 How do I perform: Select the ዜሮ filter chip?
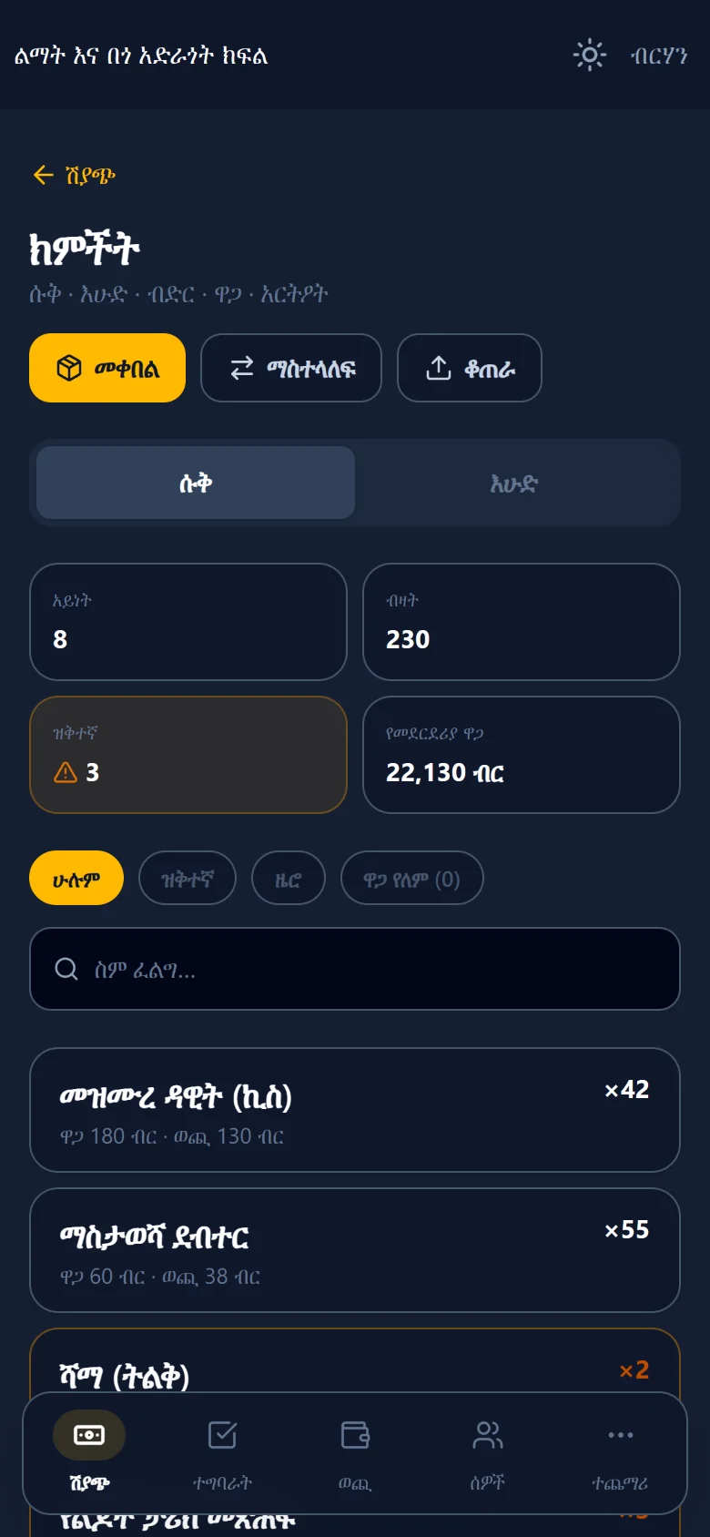[x=289, y=878]
